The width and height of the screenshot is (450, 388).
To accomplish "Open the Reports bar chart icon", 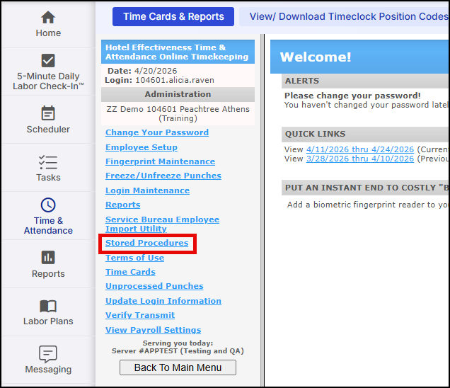I will click(x=48, y=258).
